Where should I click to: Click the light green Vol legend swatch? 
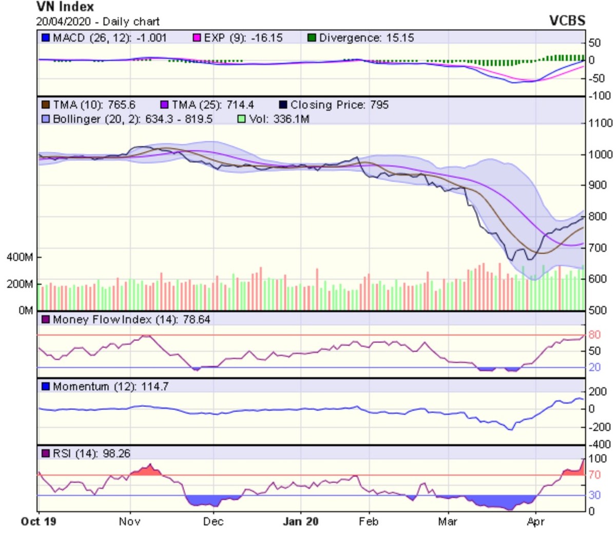click(242, 119)
